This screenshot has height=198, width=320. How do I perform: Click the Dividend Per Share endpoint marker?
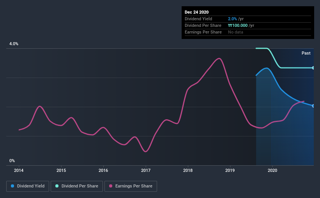pyautogui.click(x=313, y=68)
